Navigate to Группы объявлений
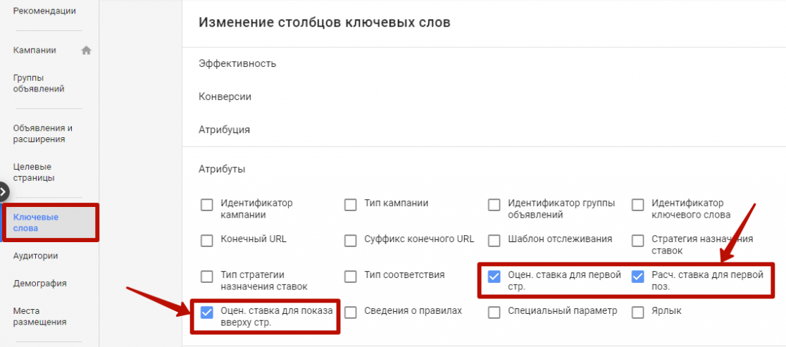 [39, 84]
